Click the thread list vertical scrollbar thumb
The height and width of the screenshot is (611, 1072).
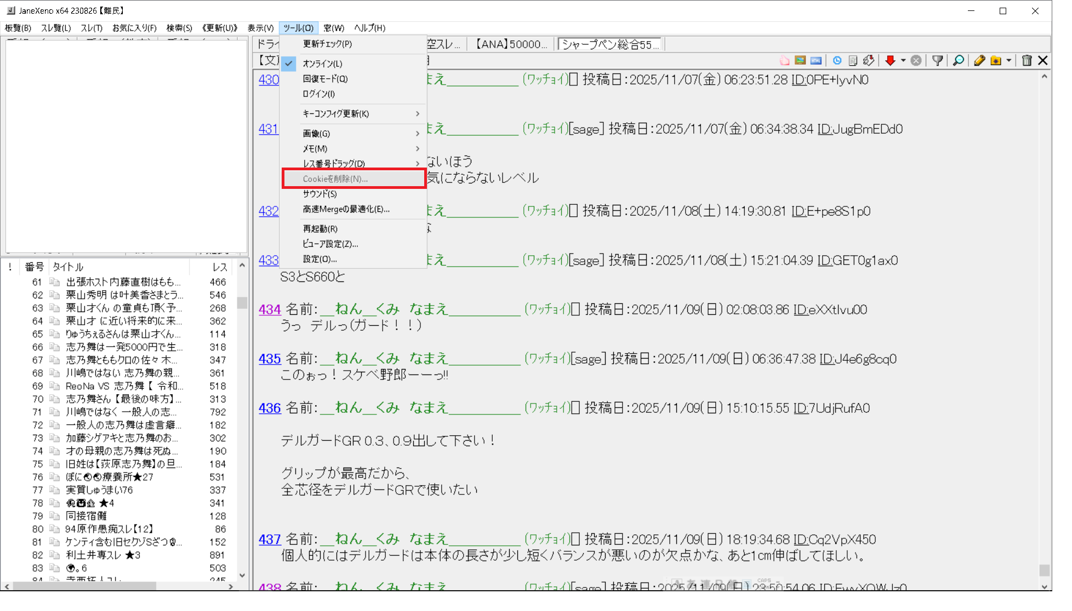[x=242, y=303]
